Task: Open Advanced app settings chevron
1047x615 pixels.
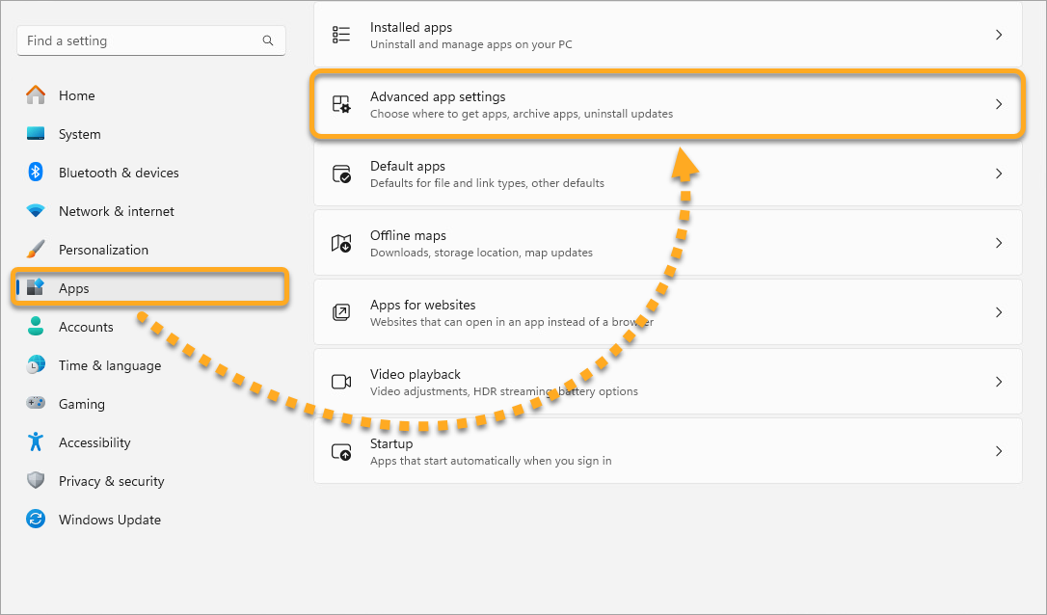Action: click(x=999, y=104)
